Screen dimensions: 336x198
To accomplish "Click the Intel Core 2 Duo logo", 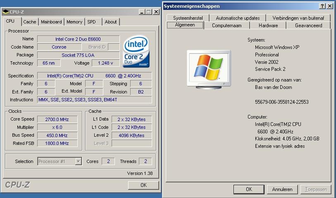I will coord(136,51).
